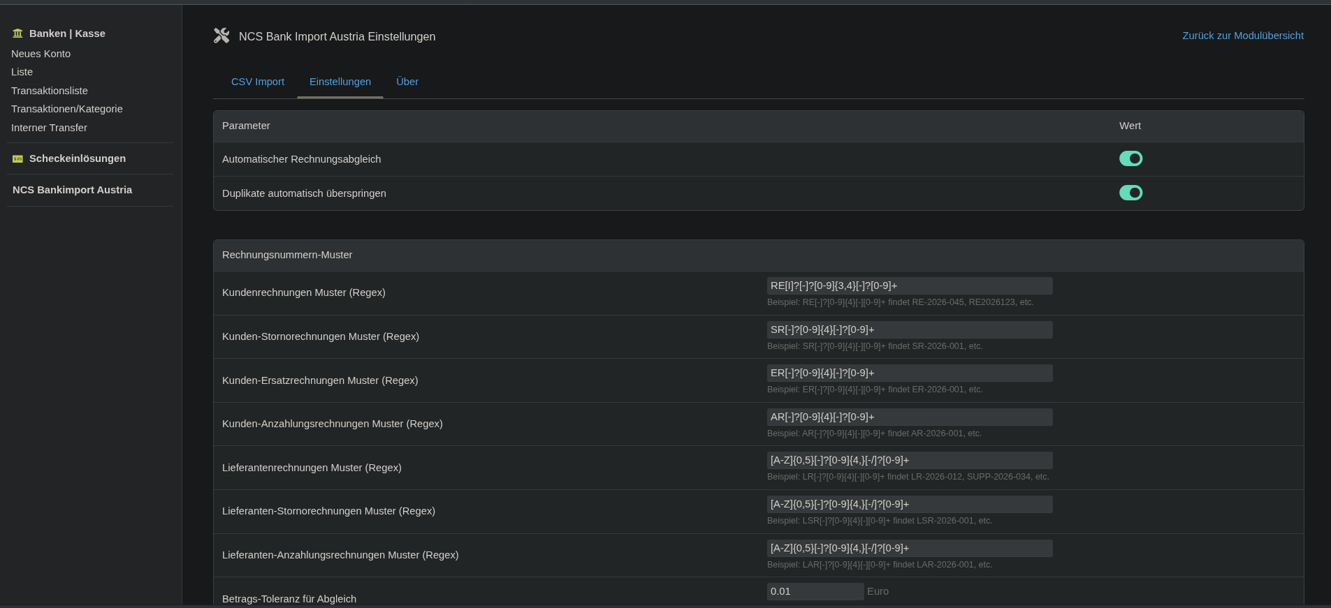The image size is (1331, 608).
Task: Follow the Zurück zur Modulübersicht link
Action: (x=1242, y=36)
